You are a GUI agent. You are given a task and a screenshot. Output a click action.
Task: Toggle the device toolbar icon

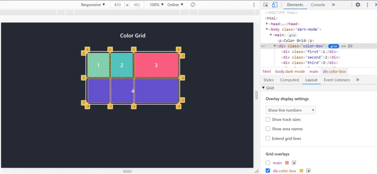click(x=275, y=5)
